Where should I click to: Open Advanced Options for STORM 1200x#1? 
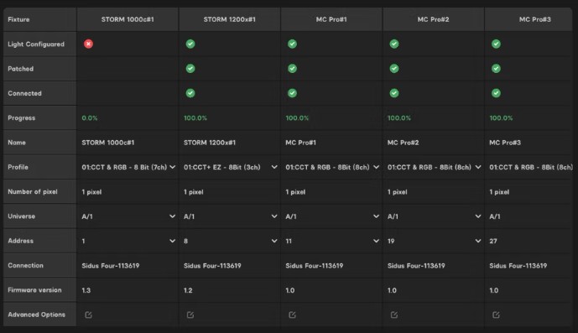tap(190, 315)
